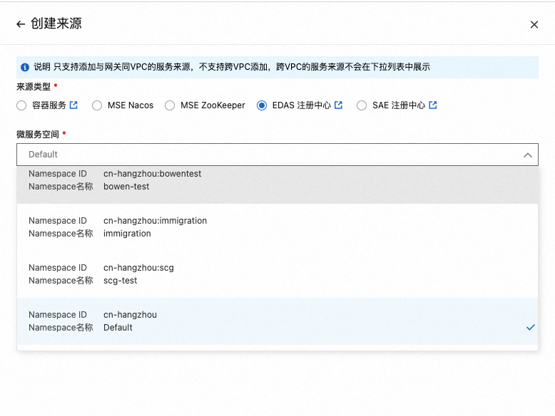Click the cn-hangzhou:bowentest namespace ID text
The height and width of the screenshot is (416, 555).
click(x=152, y=174)
